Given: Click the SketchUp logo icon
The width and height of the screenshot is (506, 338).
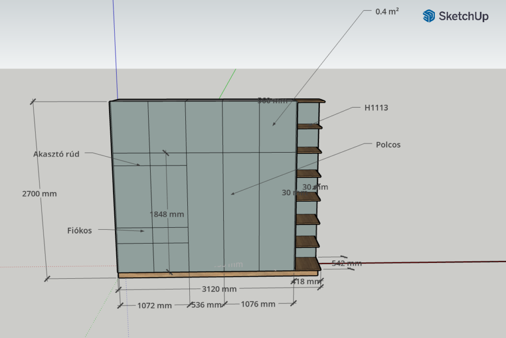Looking at the screenshot, I should [428, 16].
